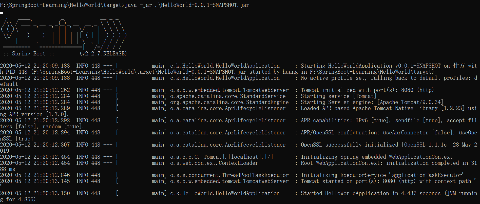
Task: Click the o.s.web.context.ContextLoader logger name
Action: coord(214,163)
